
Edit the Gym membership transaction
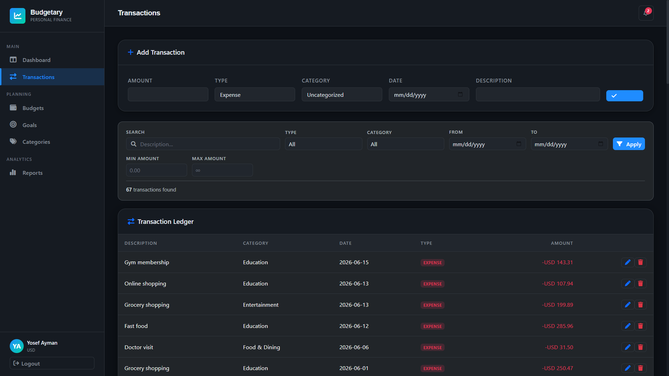628,263
